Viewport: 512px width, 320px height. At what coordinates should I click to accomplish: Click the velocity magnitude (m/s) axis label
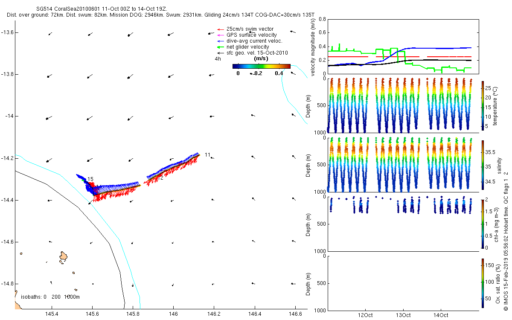(x=314, y=47)
